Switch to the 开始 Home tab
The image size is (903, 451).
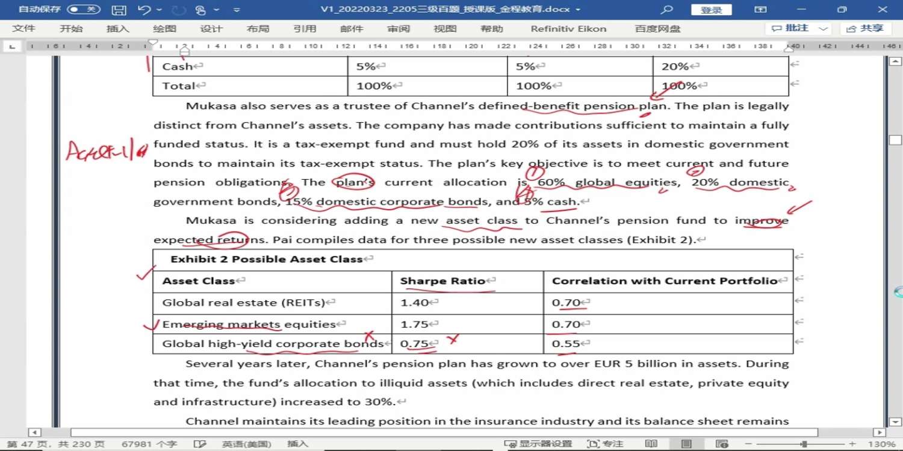coord(71,29)
